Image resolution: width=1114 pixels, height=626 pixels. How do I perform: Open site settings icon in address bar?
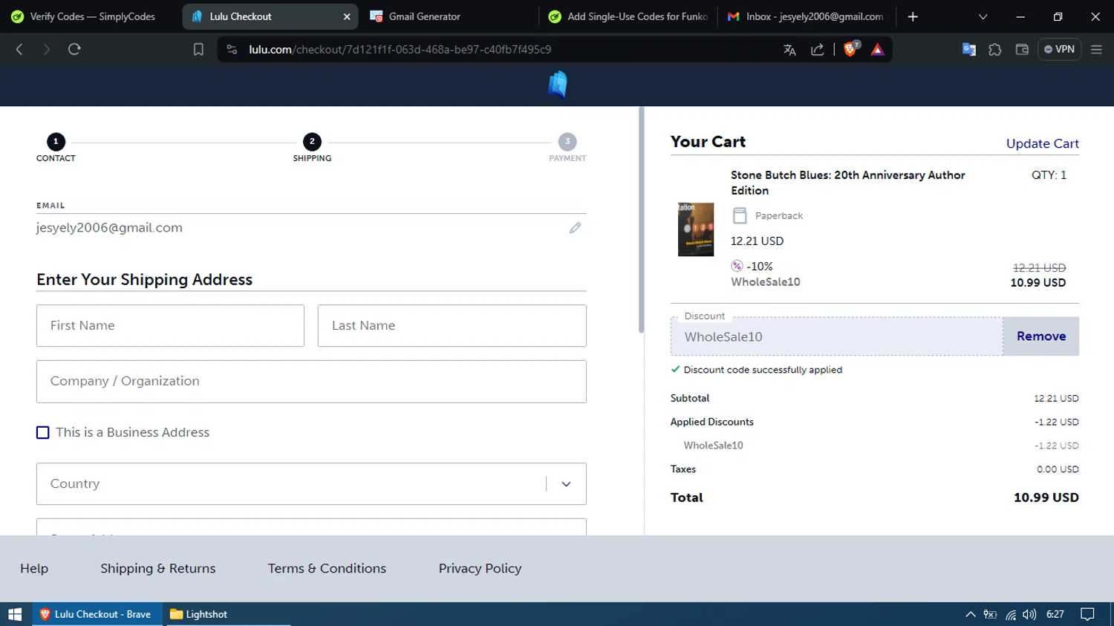(232, 50)
